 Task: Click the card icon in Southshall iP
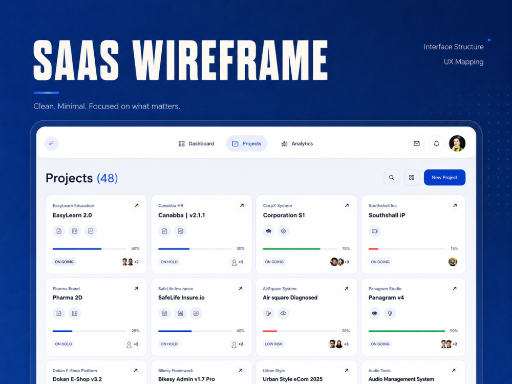(375, 231)
